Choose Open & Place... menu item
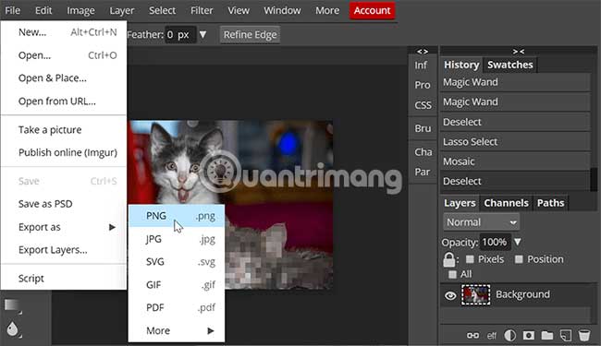601x346 pixels. [x=64, y=78]
